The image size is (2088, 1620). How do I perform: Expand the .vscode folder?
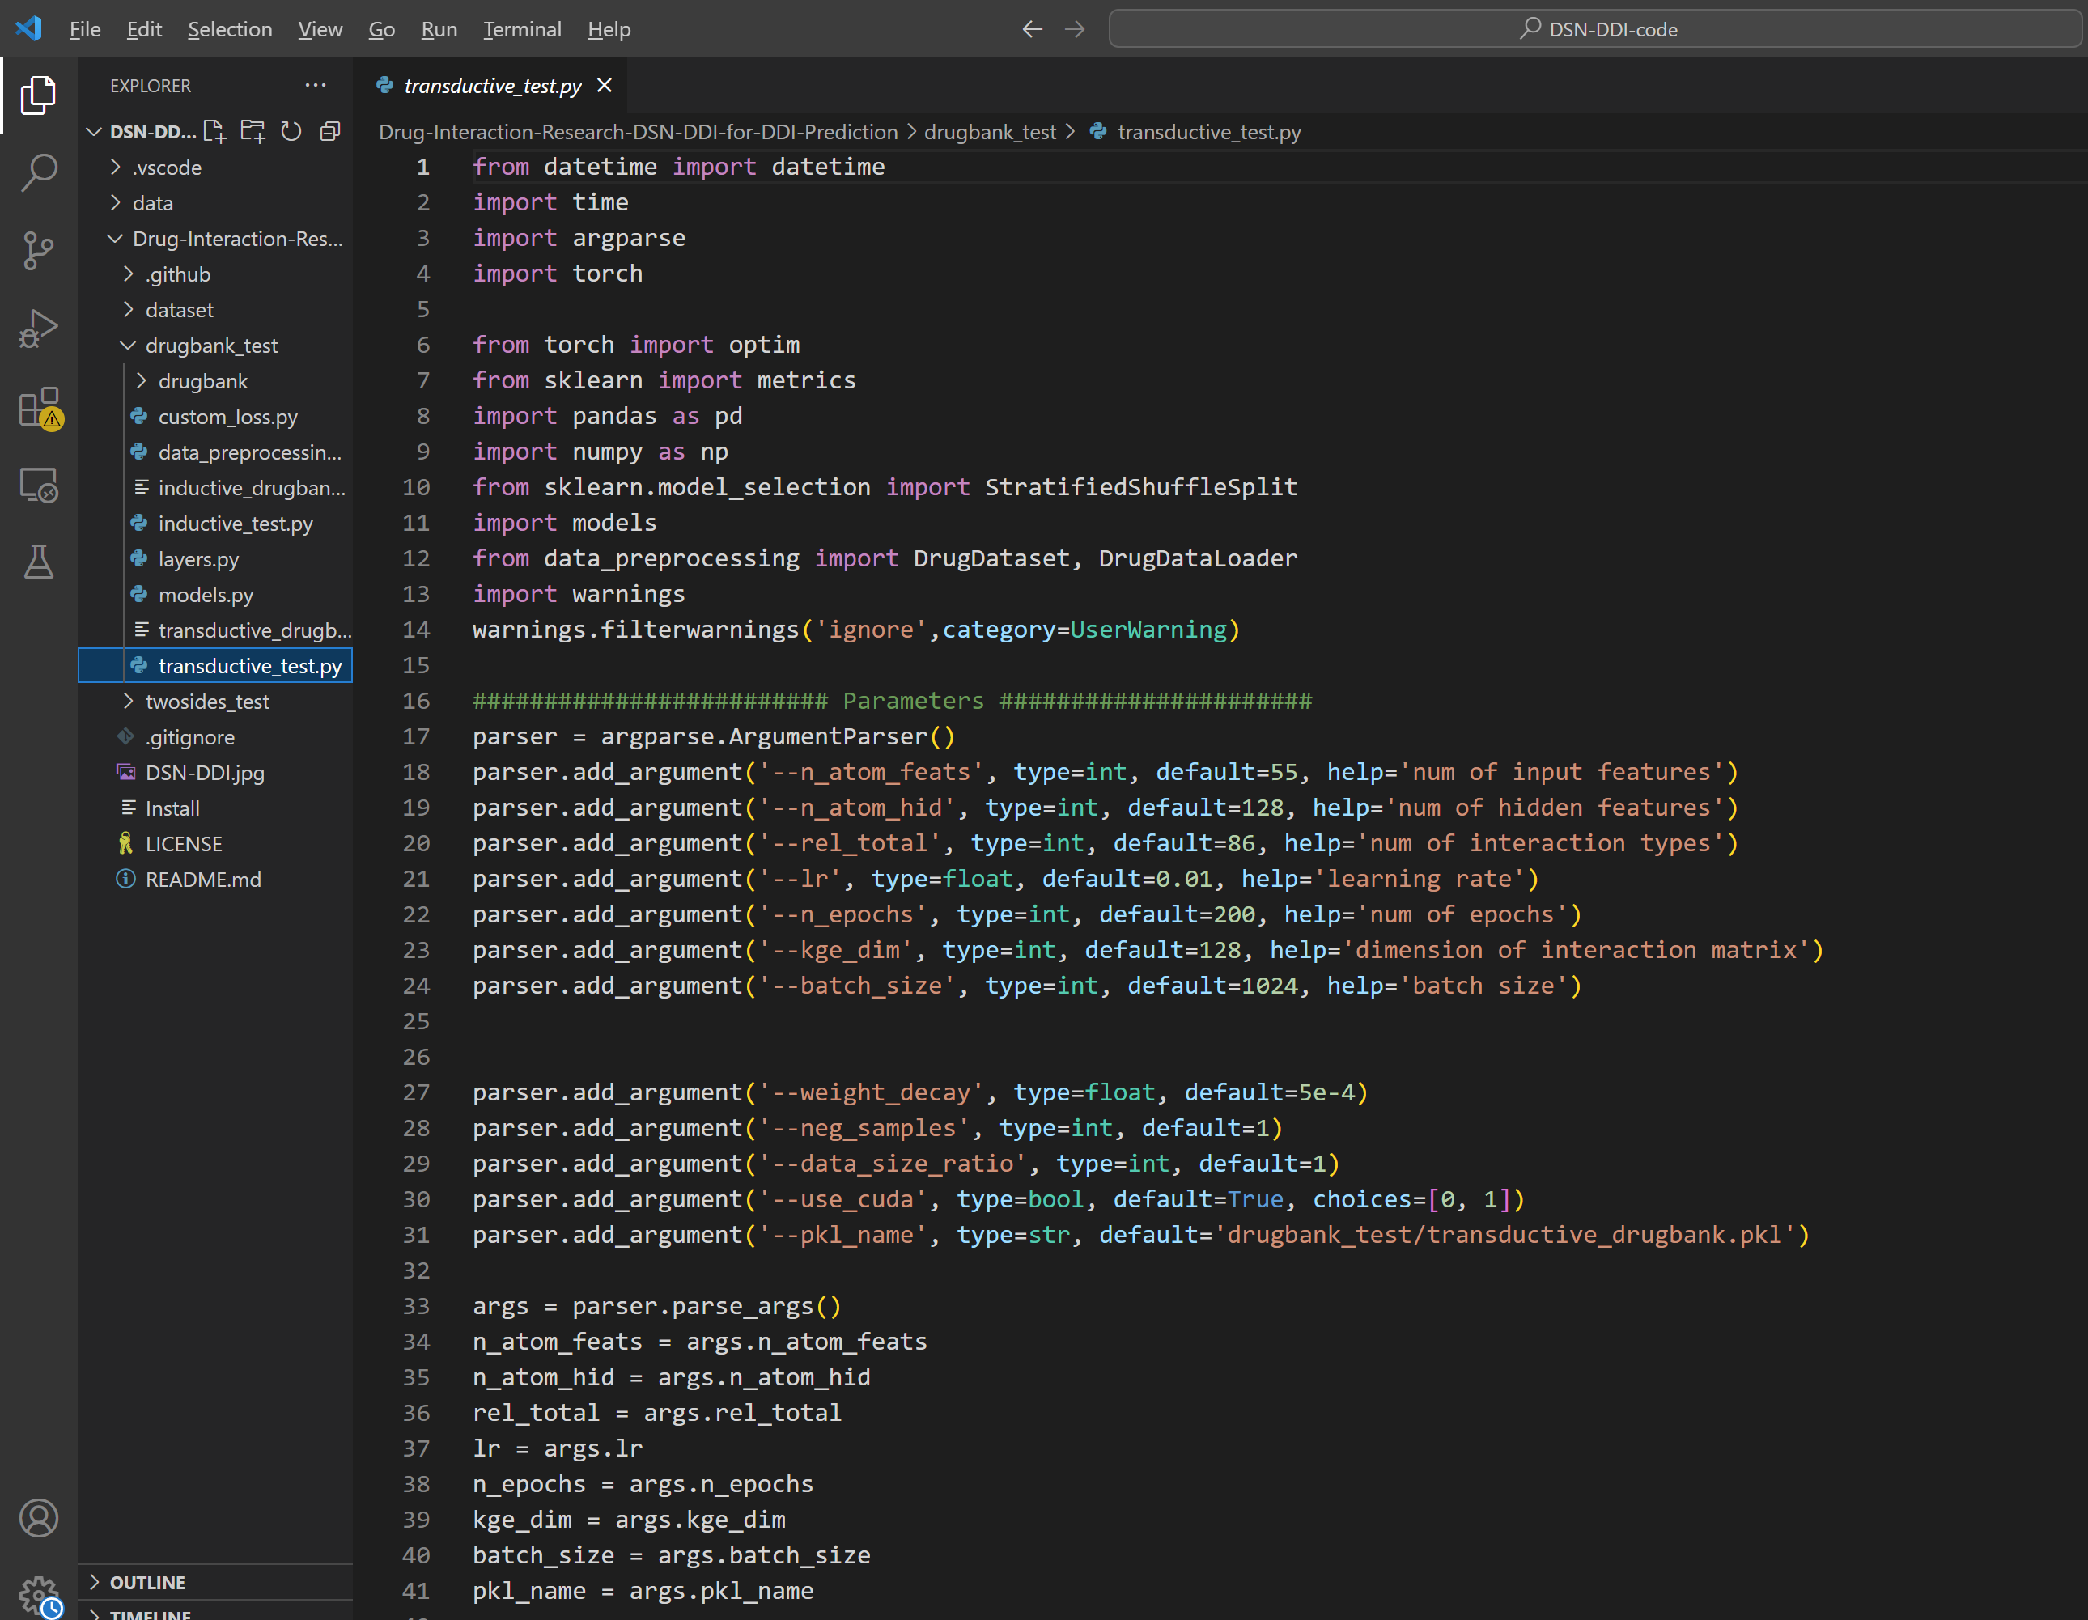(168, 168)
